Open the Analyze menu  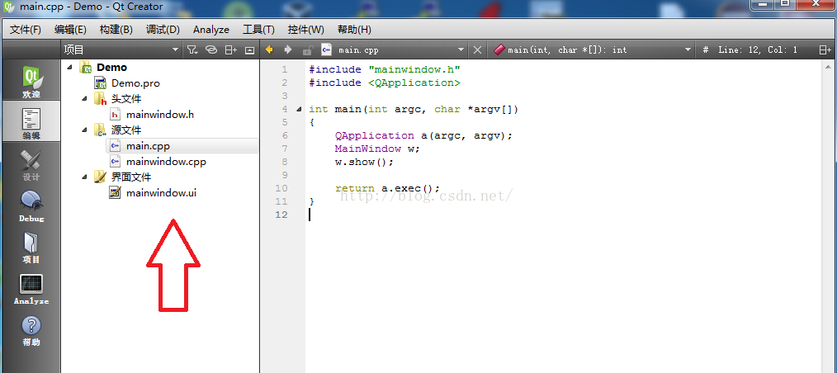(x=211, y=30)
